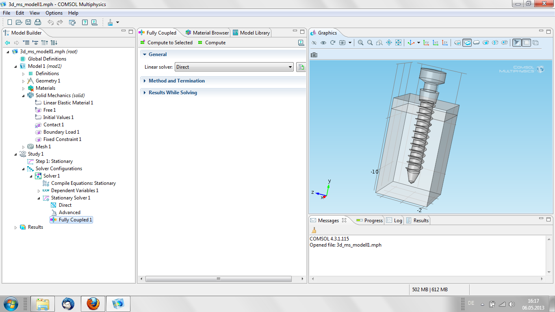
Task: Move node down in Model Builder toolbar
Action: (54, 43)
